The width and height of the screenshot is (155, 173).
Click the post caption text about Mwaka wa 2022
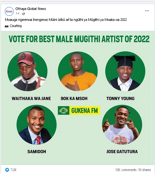[x=66, y=20]
